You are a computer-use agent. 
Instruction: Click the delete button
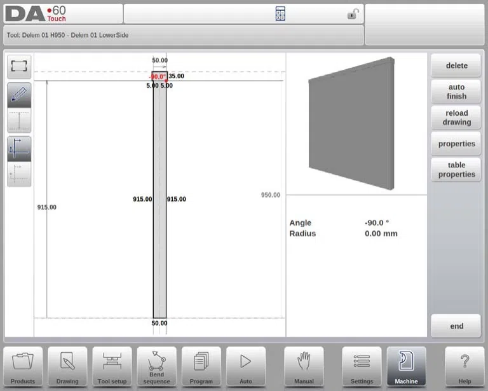(456, 65)
